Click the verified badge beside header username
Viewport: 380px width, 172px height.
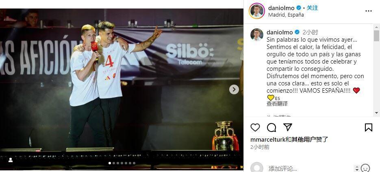tap(299, 8)
